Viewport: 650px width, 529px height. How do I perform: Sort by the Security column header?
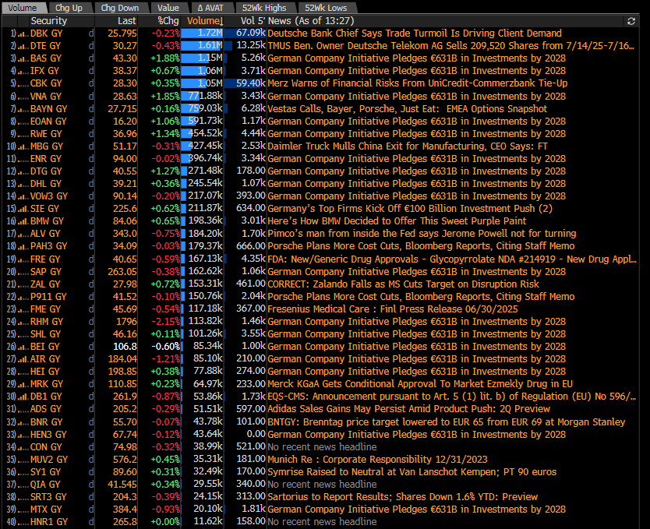coord(48,21)
